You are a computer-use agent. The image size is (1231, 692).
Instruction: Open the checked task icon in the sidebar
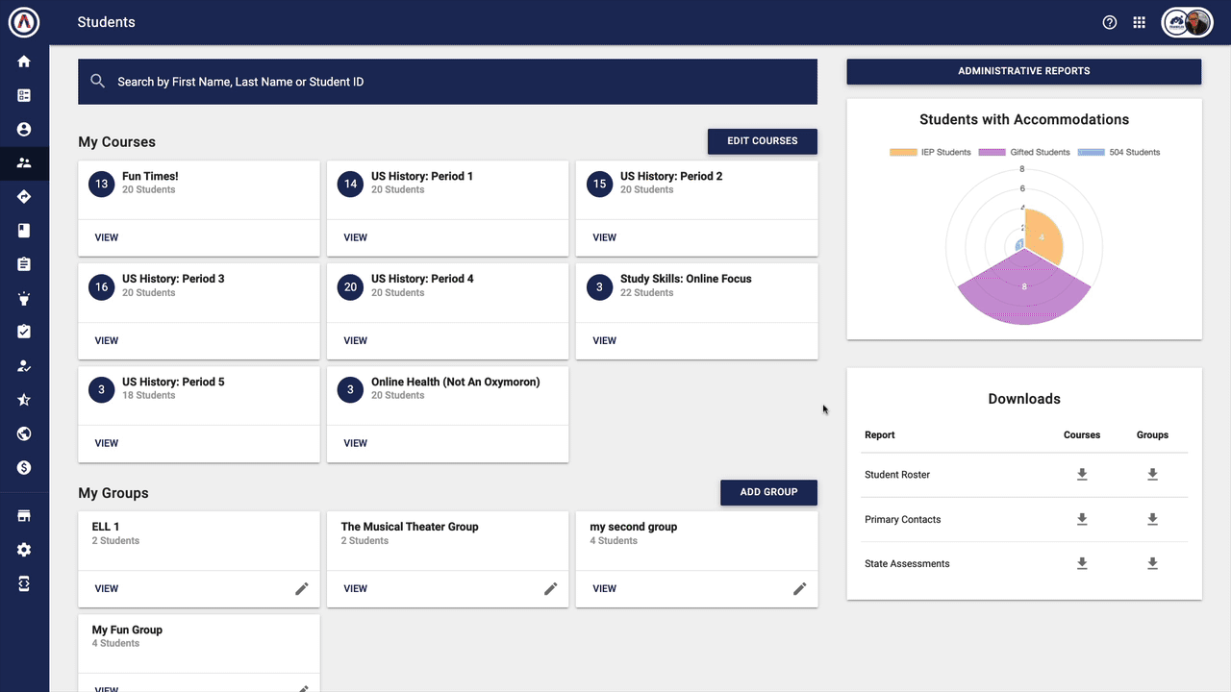24,332
